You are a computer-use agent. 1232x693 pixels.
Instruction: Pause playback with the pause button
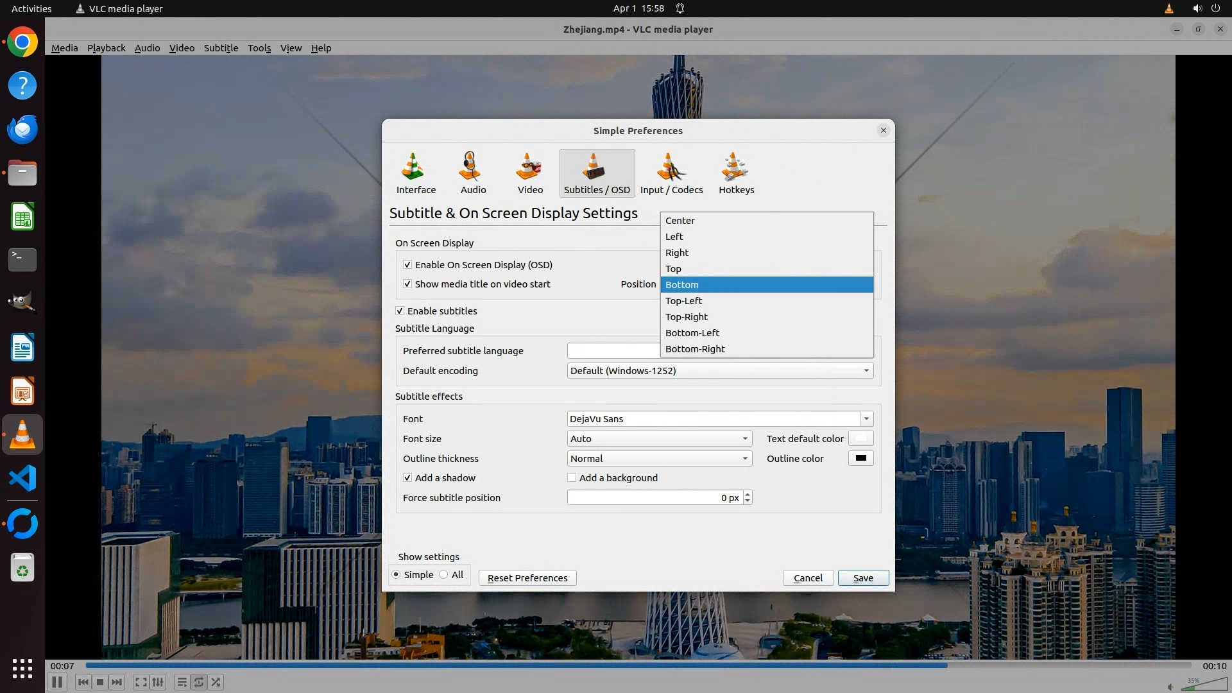56,682
